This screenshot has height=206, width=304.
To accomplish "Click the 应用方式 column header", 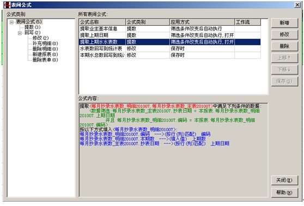I will point(202,22).
